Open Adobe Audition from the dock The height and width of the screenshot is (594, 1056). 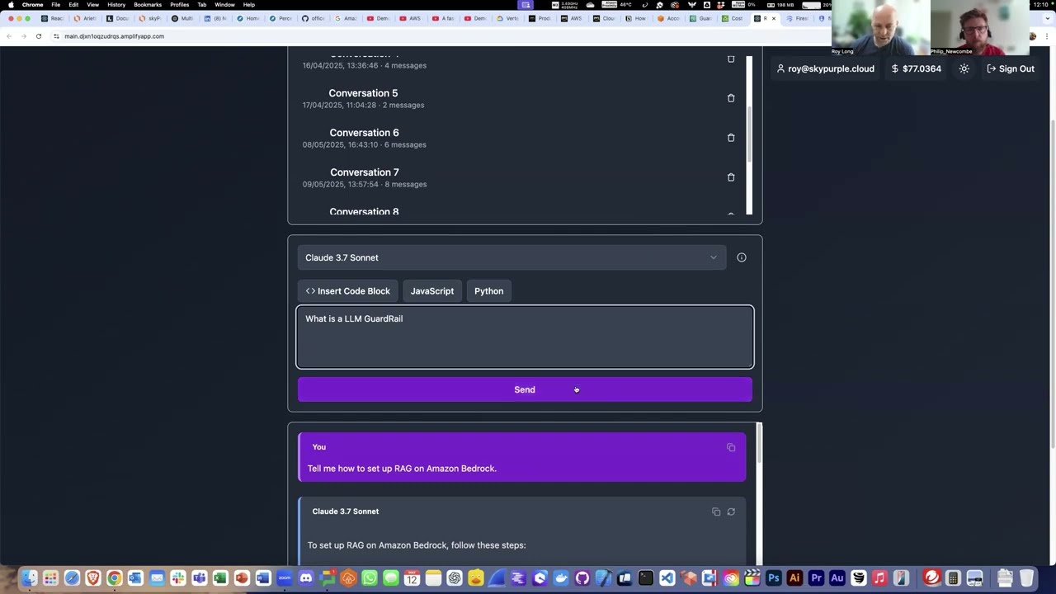(837, 578)
